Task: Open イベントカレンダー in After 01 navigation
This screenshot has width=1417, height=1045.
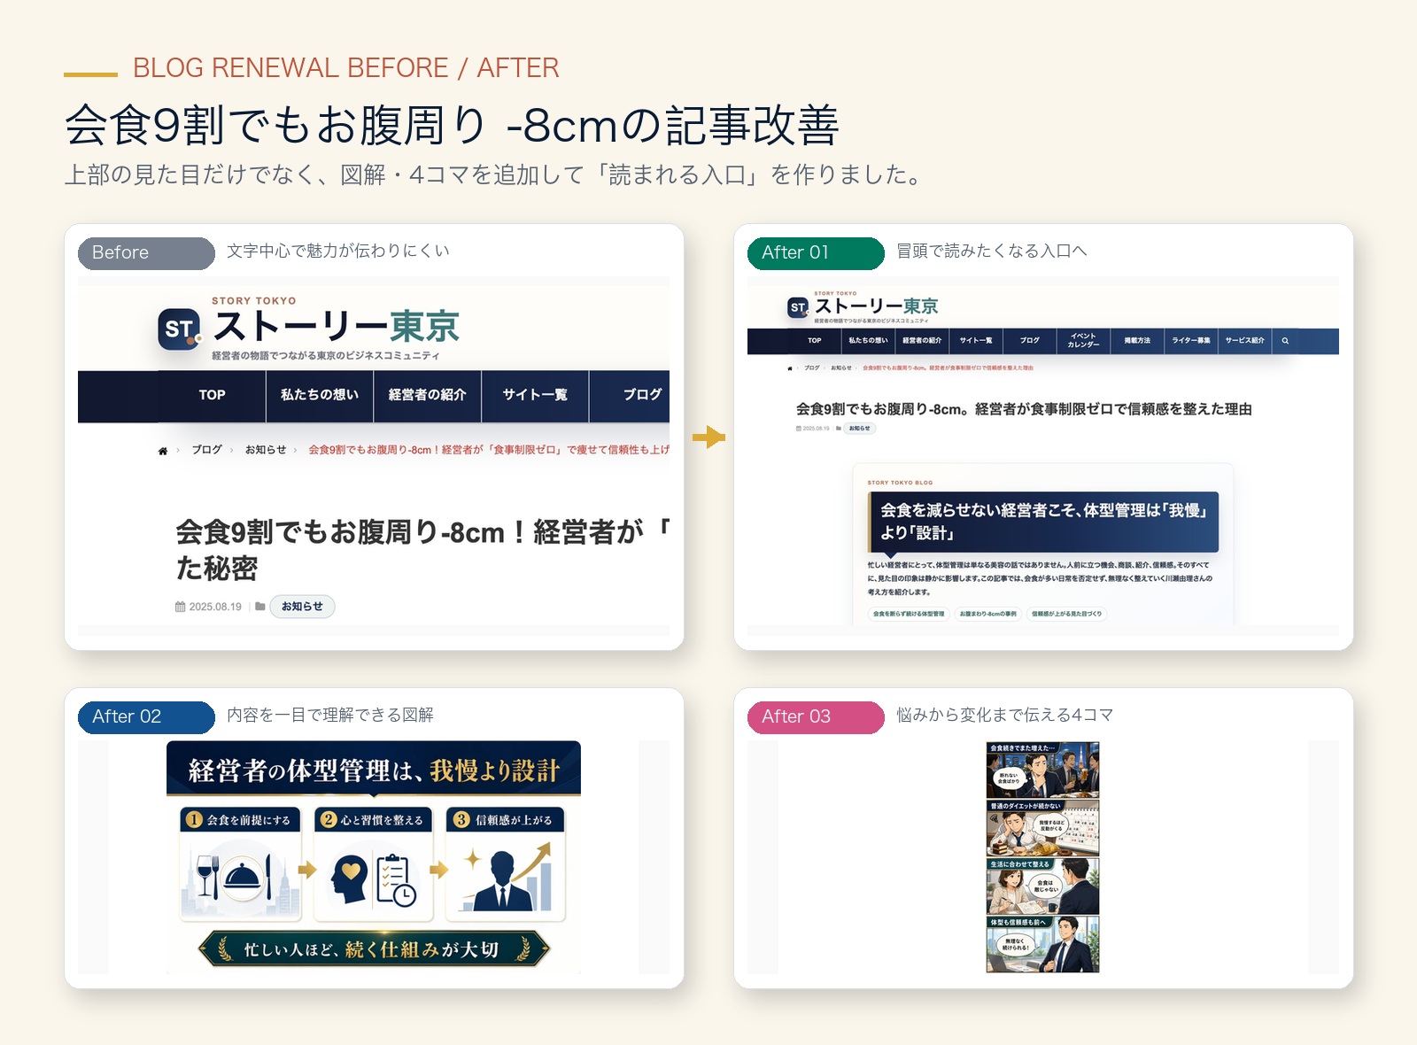Action: point(1084,341)
